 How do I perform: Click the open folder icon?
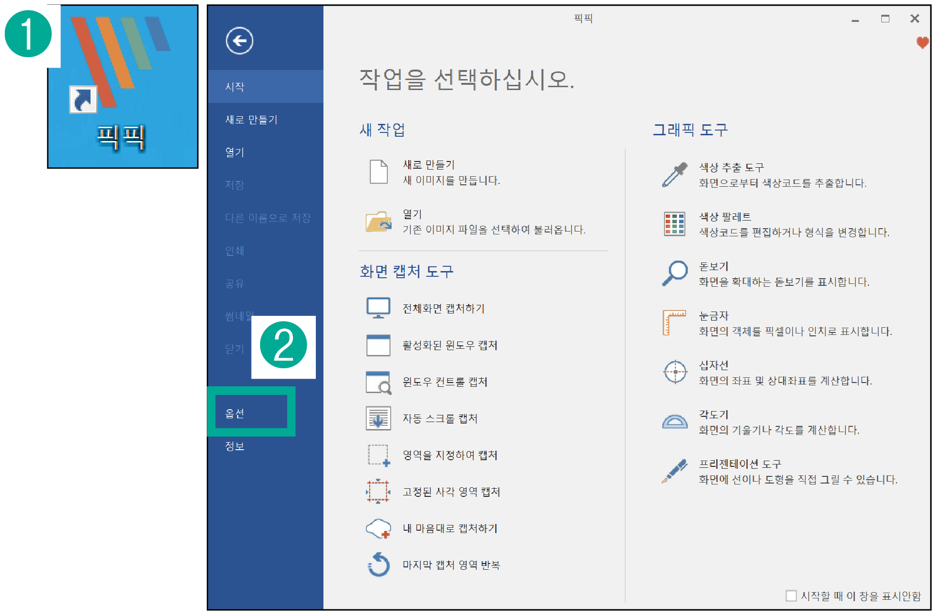click(379, 222)
